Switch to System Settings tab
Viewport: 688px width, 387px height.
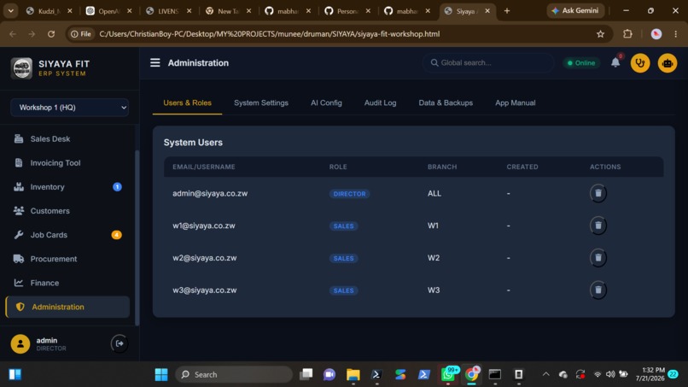tap(261, 103)
